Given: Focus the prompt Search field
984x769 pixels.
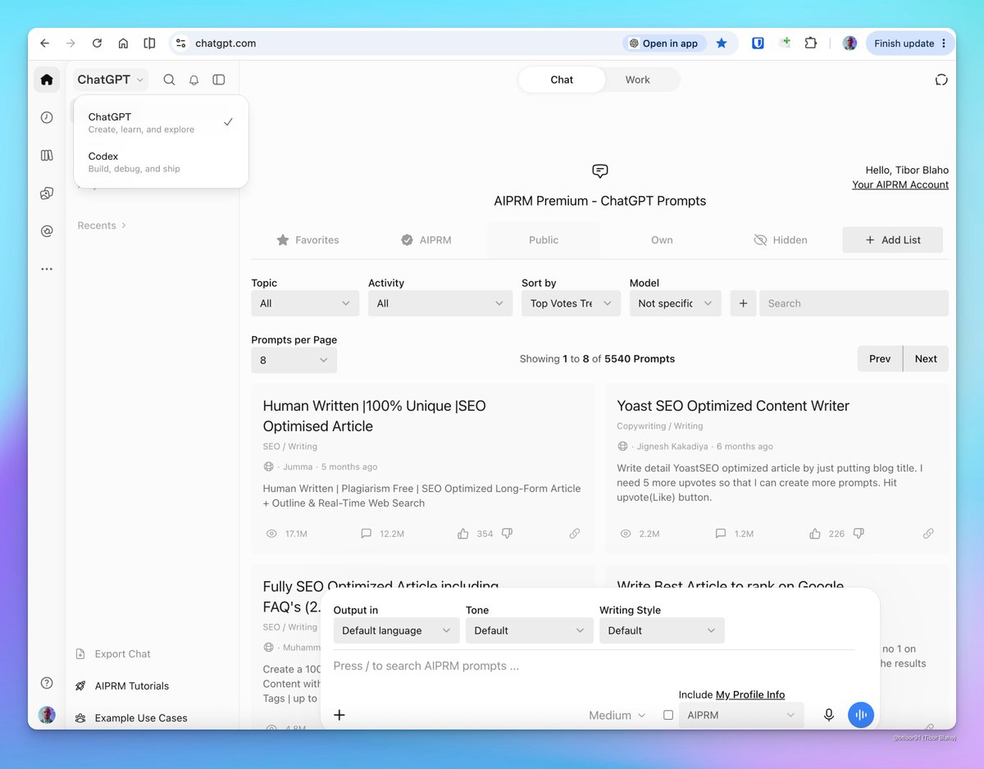Looking at the screenshot, I should click(854, 303).
